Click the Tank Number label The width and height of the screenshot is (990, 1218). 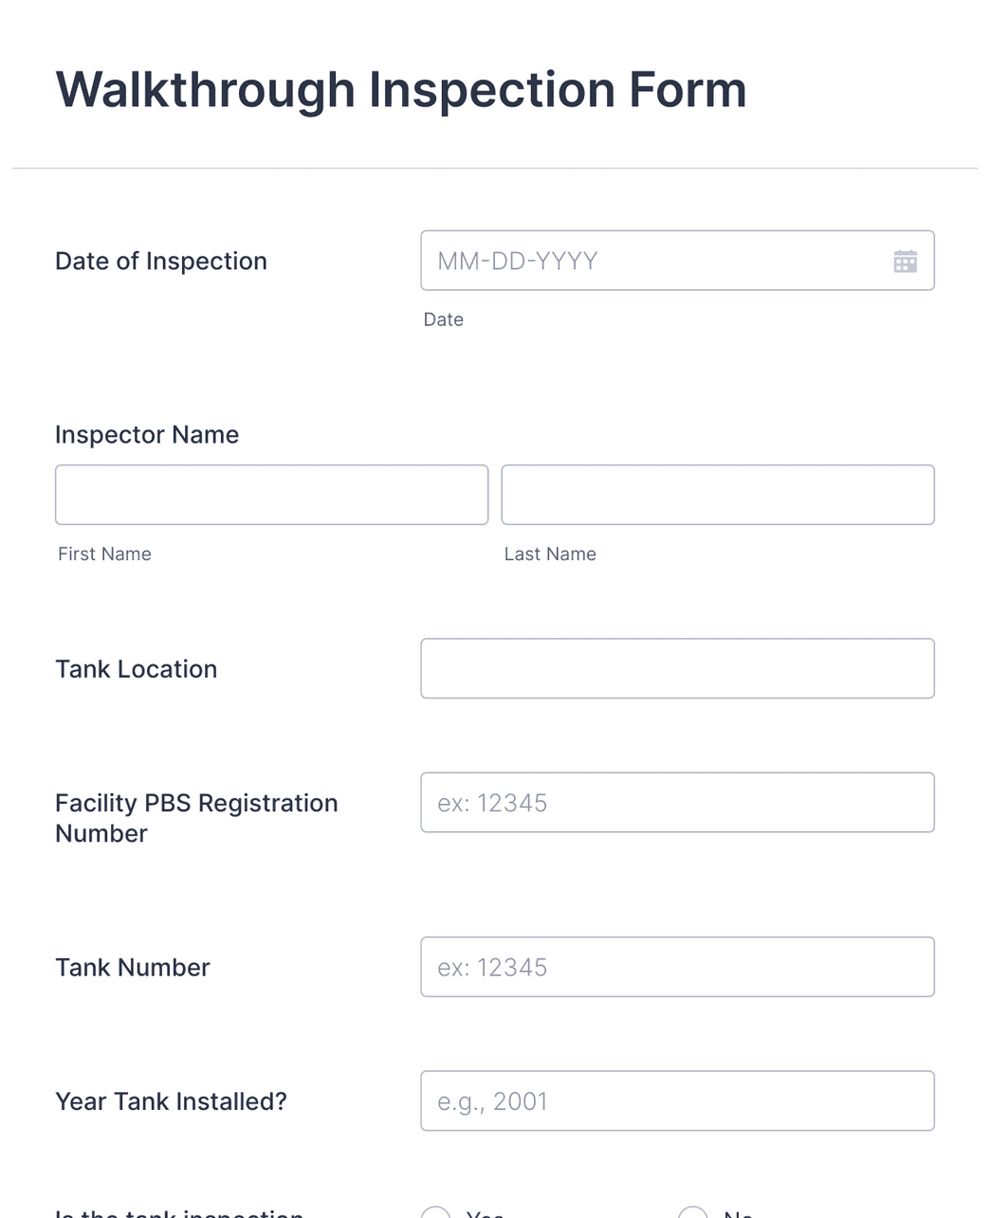132,967
